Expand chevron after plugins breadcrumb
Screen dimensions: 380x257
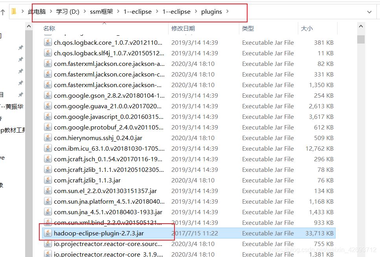coord(227,11)
